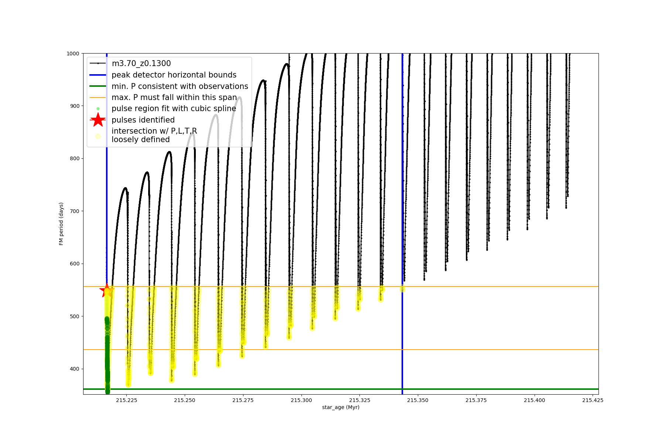Select 'pulse region fit with cubic spline' text
This screenshot has height=443, width=665.
[174, 109]
